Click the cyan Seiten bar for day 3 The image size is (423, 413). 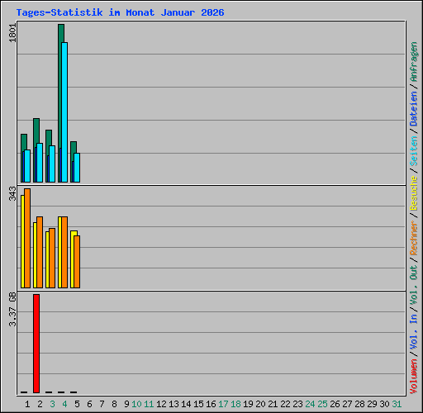point(52,164)
